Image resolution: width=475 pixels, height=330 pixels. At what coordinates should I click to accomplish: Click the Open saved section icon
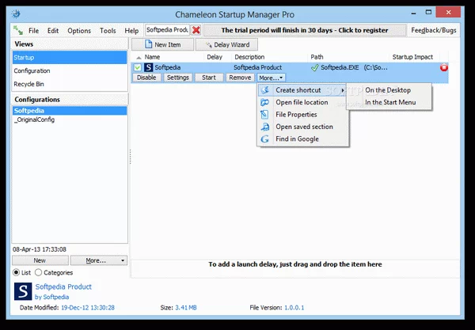[x=264, y=127]
